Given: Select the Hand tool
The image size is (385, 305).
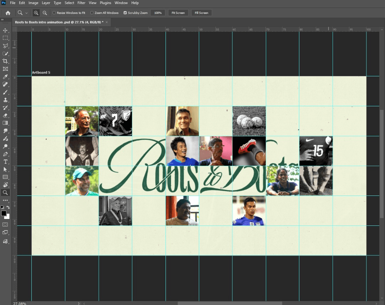Looking at the screenshot, I should tap(5, 185).
